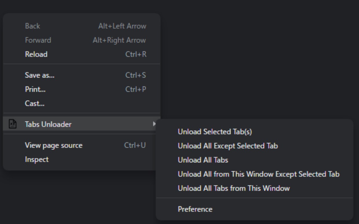The width and height of the screenshot is (359, 224).
Task: Choose Unload All Except Selected Tab
Action: (x=228, y=146)
